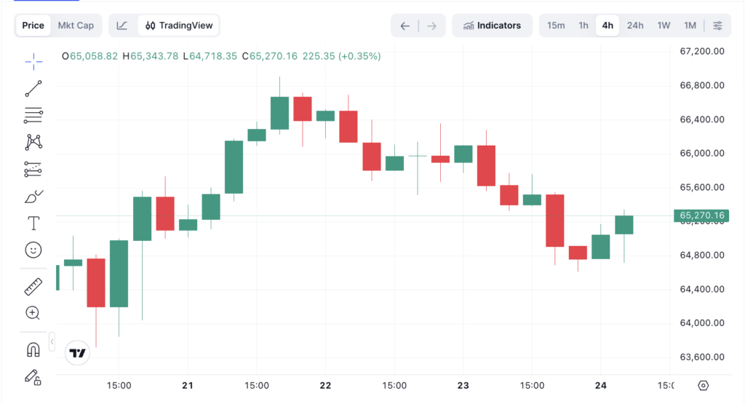Image resolution: width=745 pixels, height=404 pixels.
Task: Pick the brush drawing tool
Action: tap(33, 197)
